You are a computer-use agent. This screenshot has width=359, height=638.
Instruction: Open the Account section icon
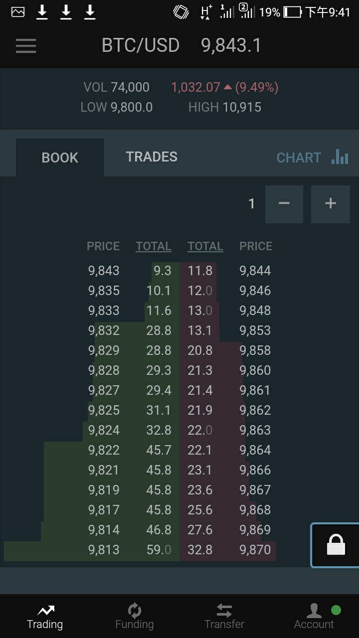[314, 611]
